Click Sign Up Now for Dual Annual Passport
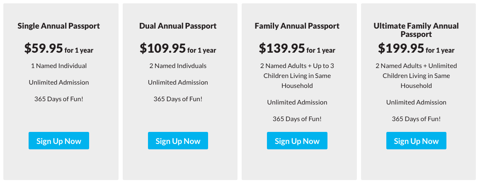Image resolution: width=480 pixels, height=185 pixels. [x=178, y=141]
